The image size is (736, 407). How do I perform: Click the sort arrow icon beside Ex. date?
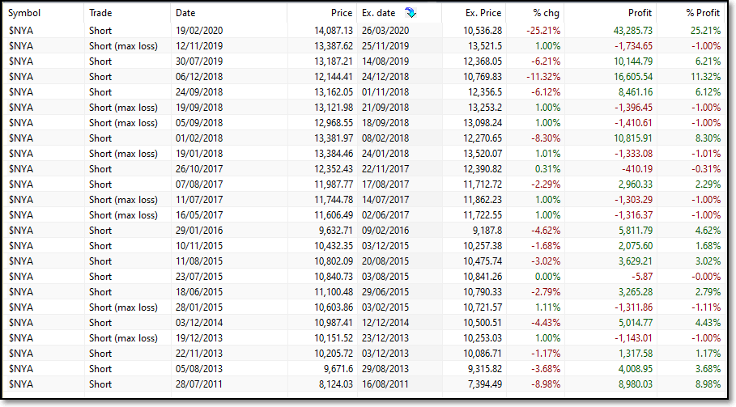click(x=411, y=13)
